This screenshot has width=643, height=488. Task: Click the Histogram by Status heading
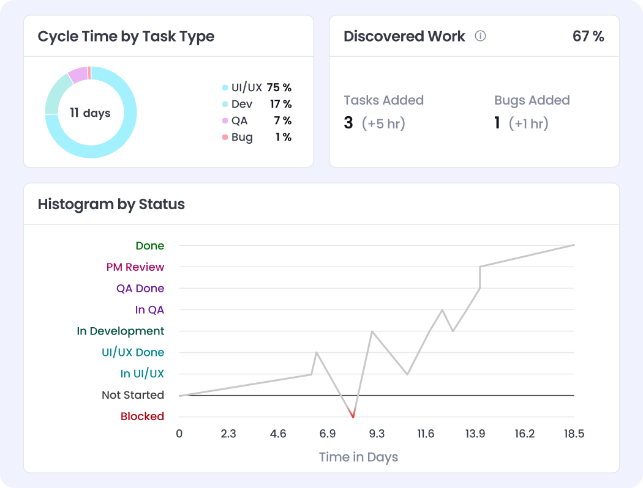111,204
